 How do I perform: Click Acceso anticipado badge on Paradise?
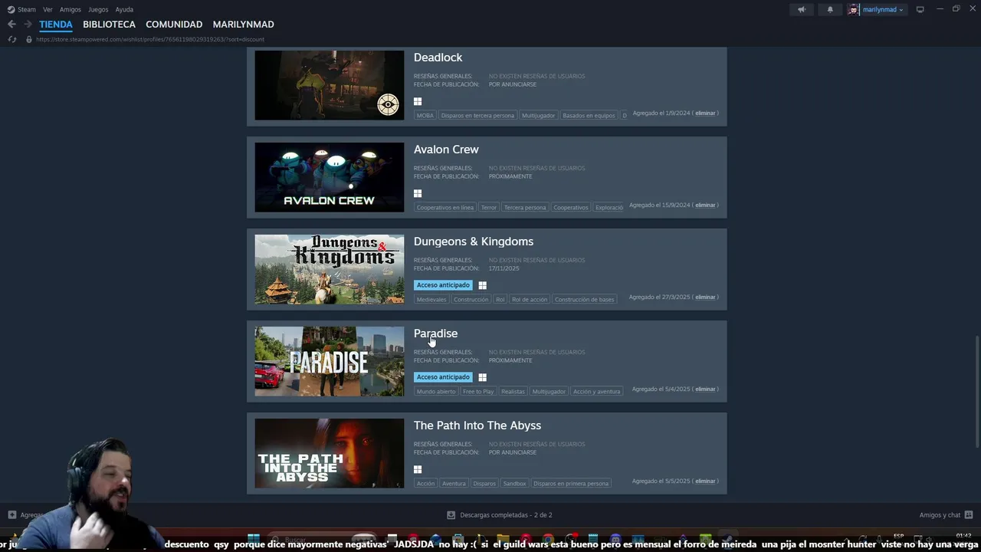point(443,377)
